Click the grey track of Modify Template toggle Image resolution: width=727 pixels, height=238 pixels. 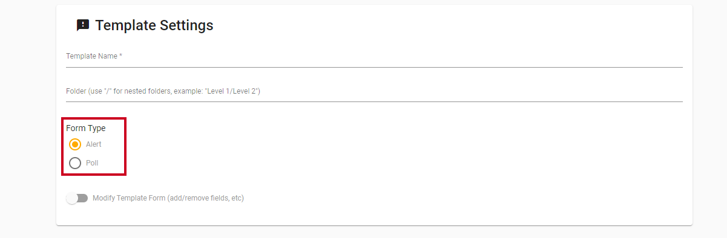pos(84,198)
